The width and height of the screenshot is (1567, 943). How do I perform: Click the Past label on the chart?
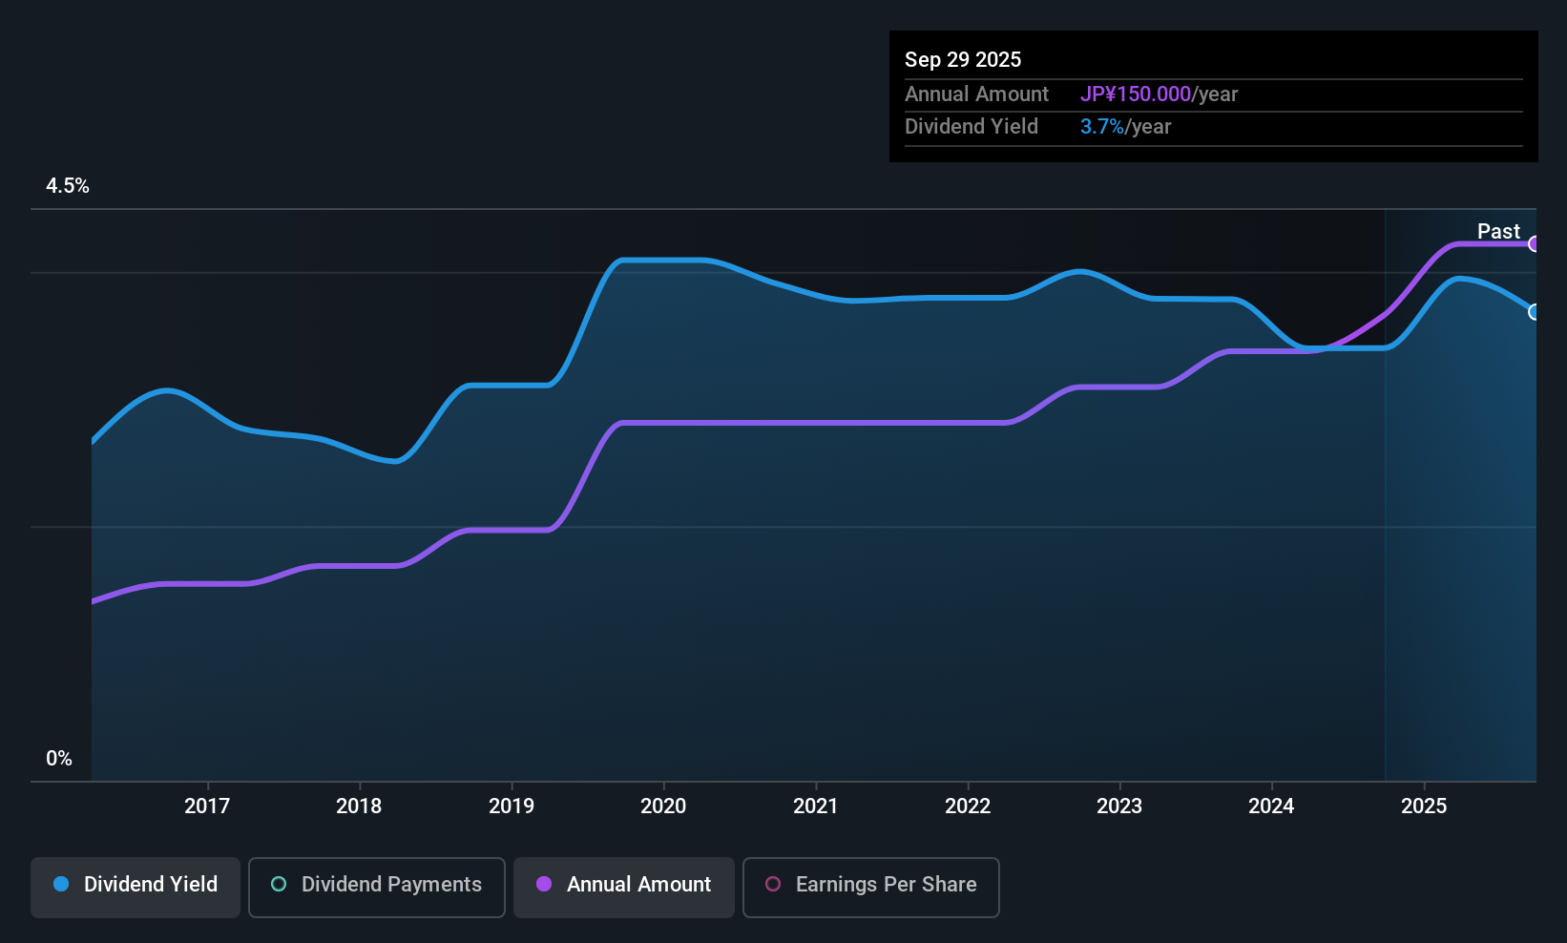tap(1498, 231)
